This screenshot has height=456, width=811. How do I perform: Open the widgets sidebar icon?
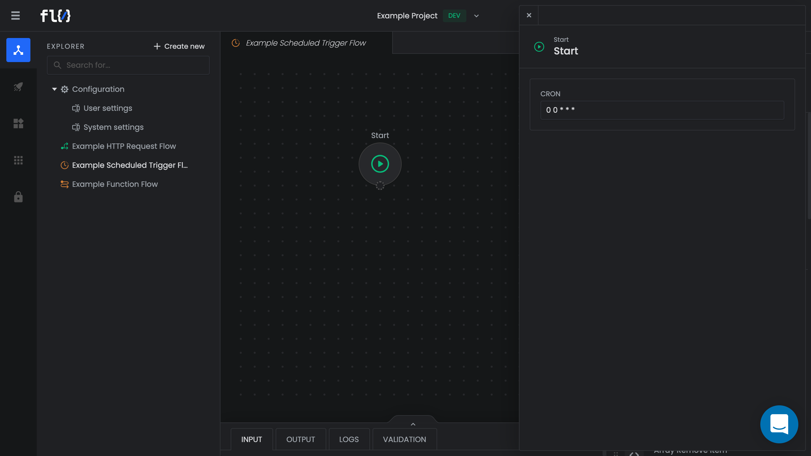[18, 123]
